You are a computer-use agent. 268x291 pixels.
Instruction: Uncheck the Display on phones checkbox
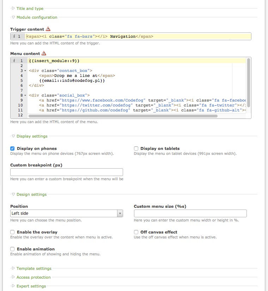click(13, 148)
